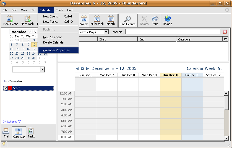This screenshot has width=232, height=148.
Task: Click the Sun Dec 6 day header
Action: coord(85,75)
